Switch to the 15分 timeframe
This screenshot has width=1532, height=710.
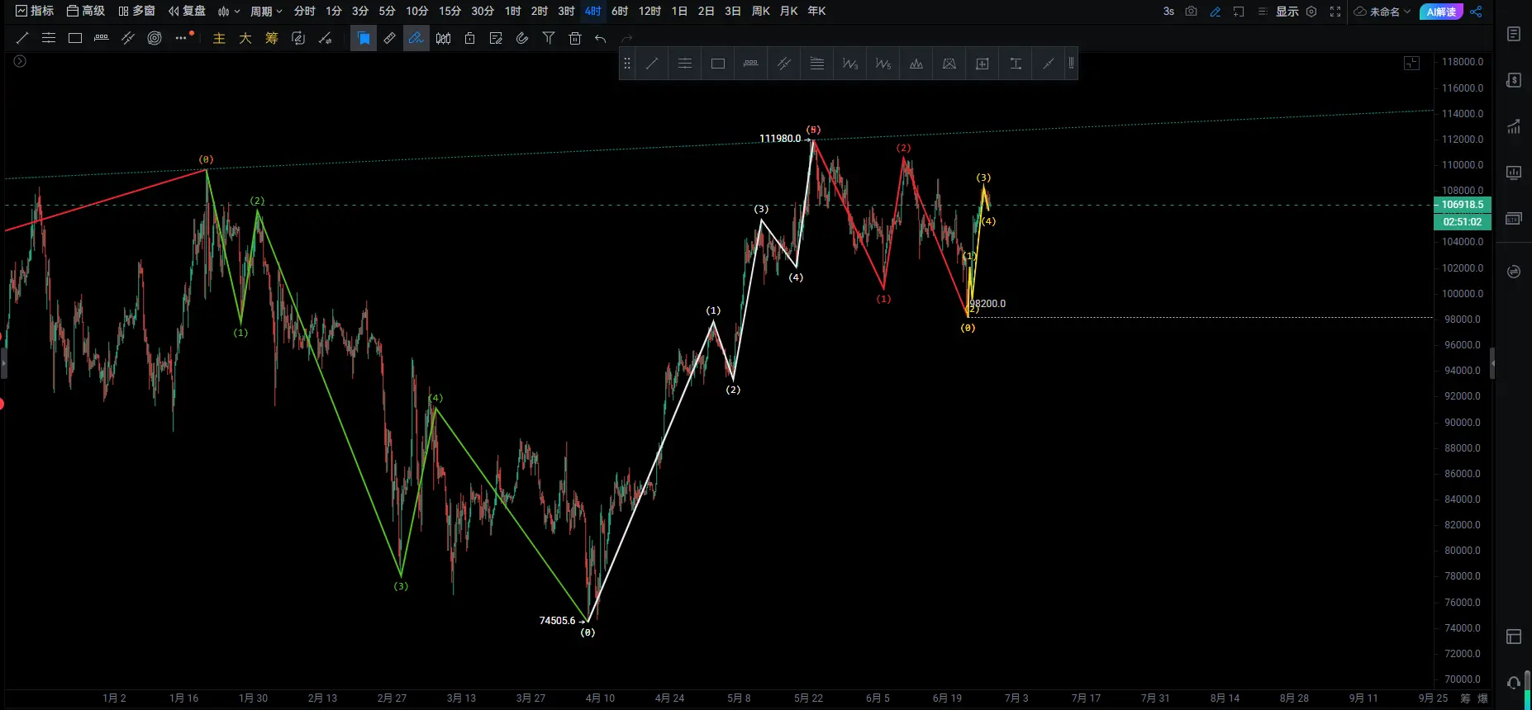click(x=450, y=12)
